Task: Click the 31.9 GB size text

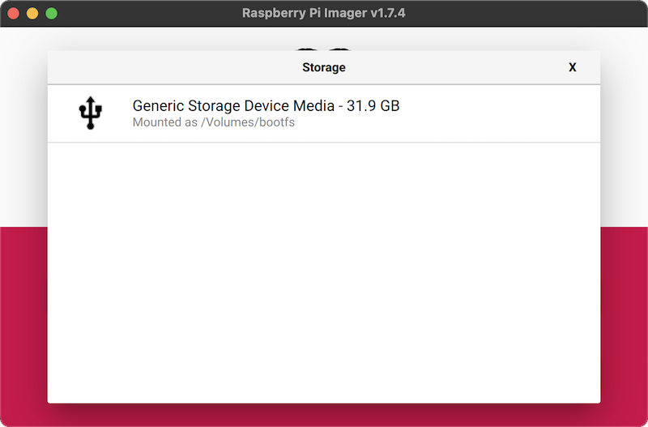Action: coord(373,106)
